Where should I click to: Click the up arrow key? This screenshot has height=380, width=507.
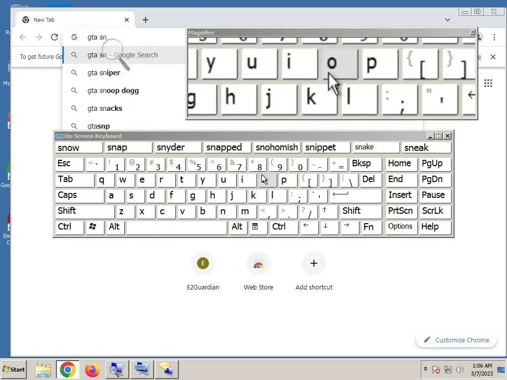(x=329, y=212)
